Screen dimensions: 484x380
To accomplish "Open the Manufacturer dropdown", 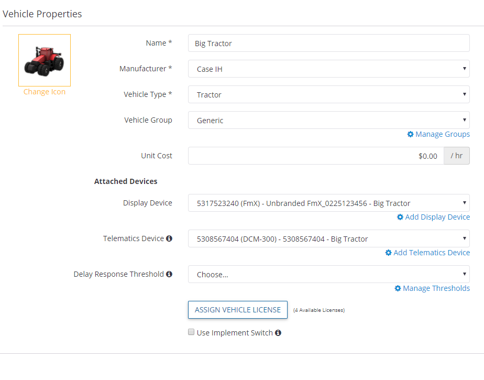I will (x=329, y=69).
